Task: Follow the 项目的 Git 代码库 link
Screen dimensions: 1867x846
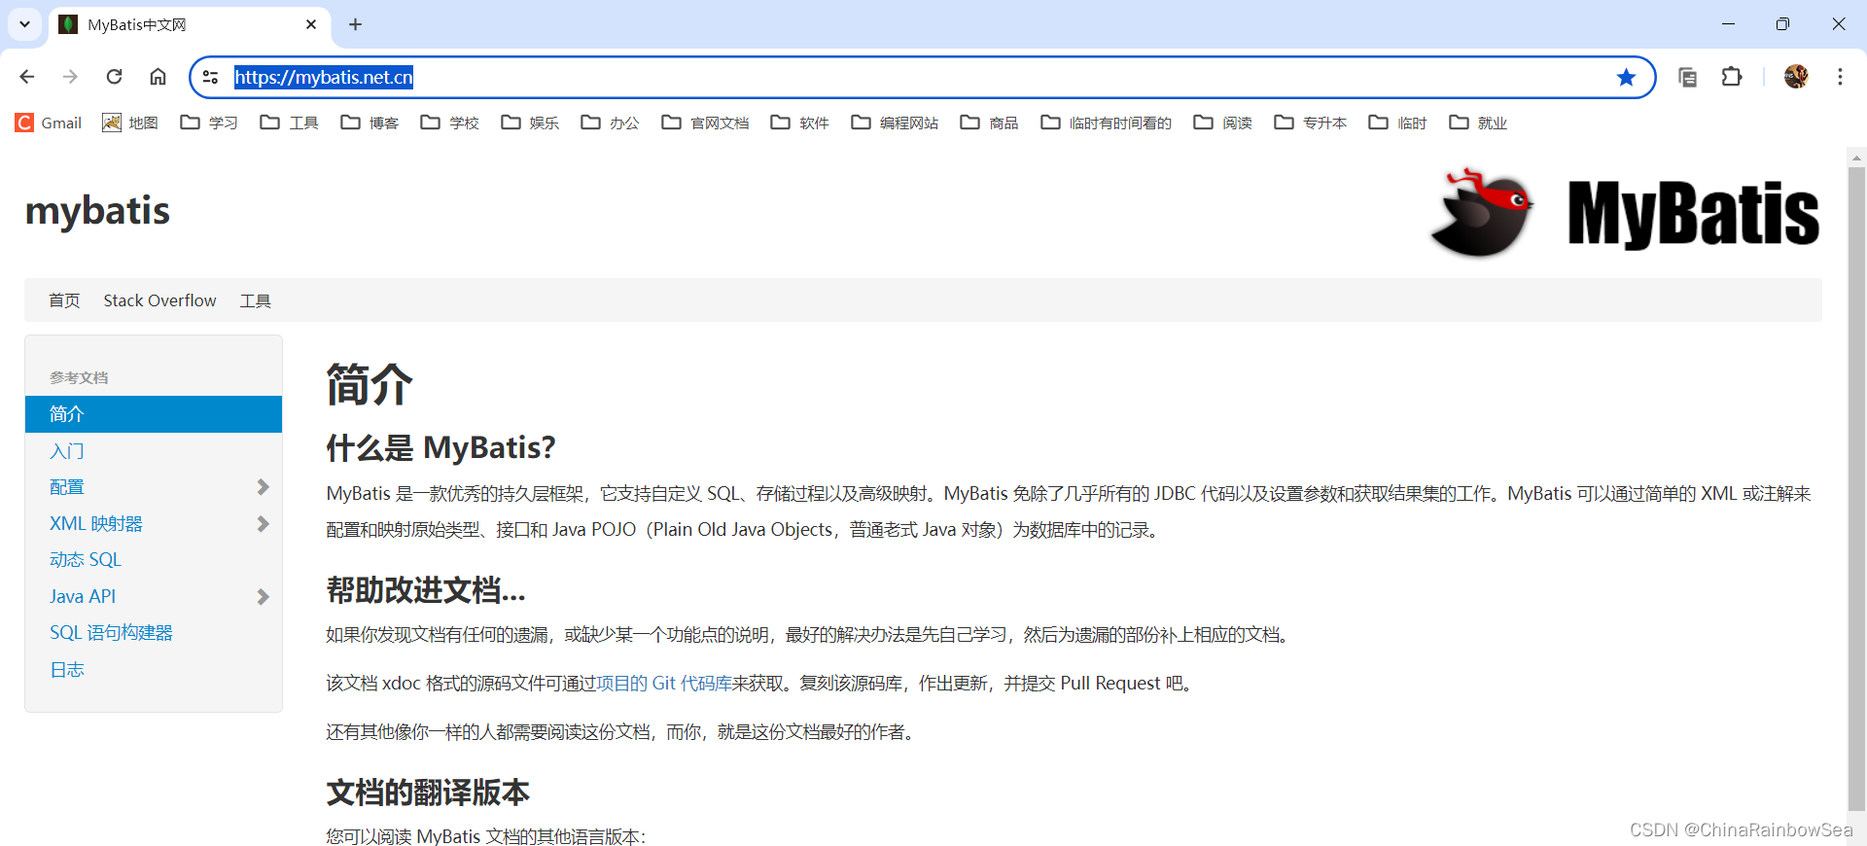Action: click(664, 684)
